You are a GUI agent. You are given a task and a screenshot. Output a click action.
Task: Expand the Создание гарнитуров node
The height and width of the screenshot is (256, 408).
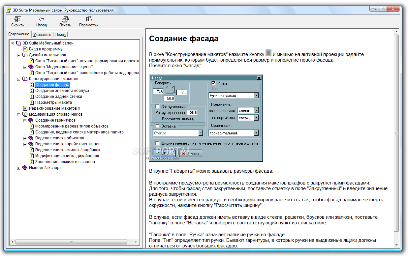point(25,121)
